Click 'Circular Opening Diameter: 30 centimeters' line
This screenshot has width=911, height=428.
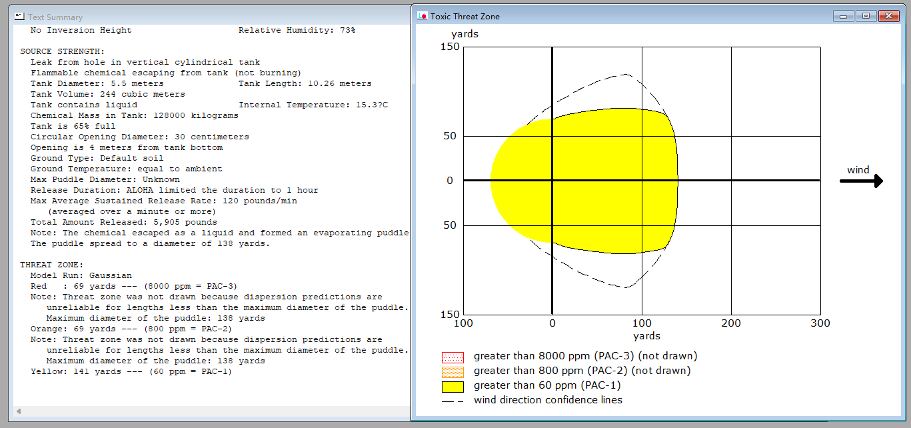140,137
